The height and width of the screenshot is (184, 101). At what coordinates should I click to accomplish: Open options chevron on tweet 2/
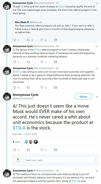pos(97,46)
